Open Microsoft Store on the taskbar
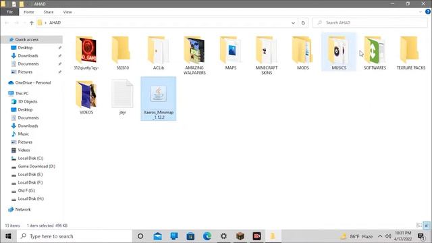Image resolution: width=432 pixels, height=243 pixels. tap(190, 236)
